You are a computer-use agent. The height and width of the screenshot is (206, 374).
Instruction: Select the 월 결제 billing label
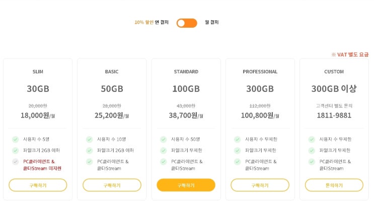click(x=212, y=22)
